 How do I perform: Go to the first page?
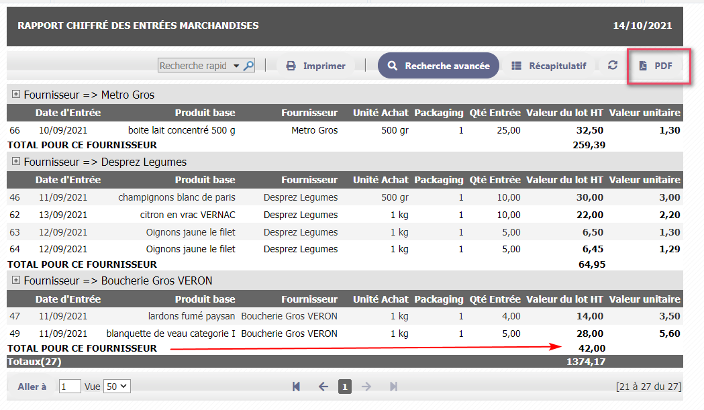point(296,387)
